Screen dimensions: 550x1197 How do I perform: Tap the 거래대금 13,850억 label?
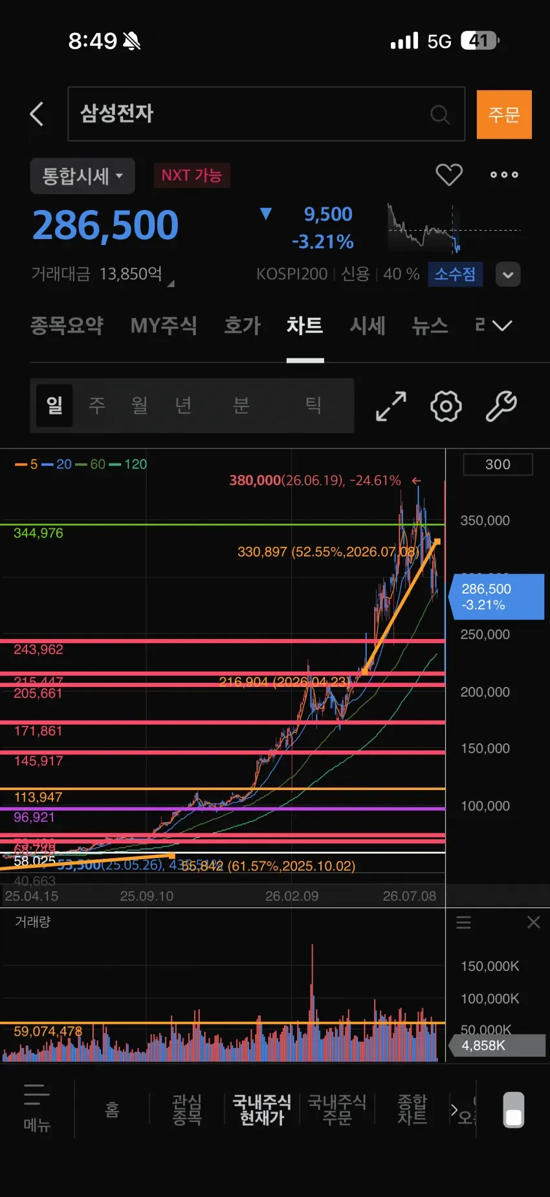(x=97, y=274)
